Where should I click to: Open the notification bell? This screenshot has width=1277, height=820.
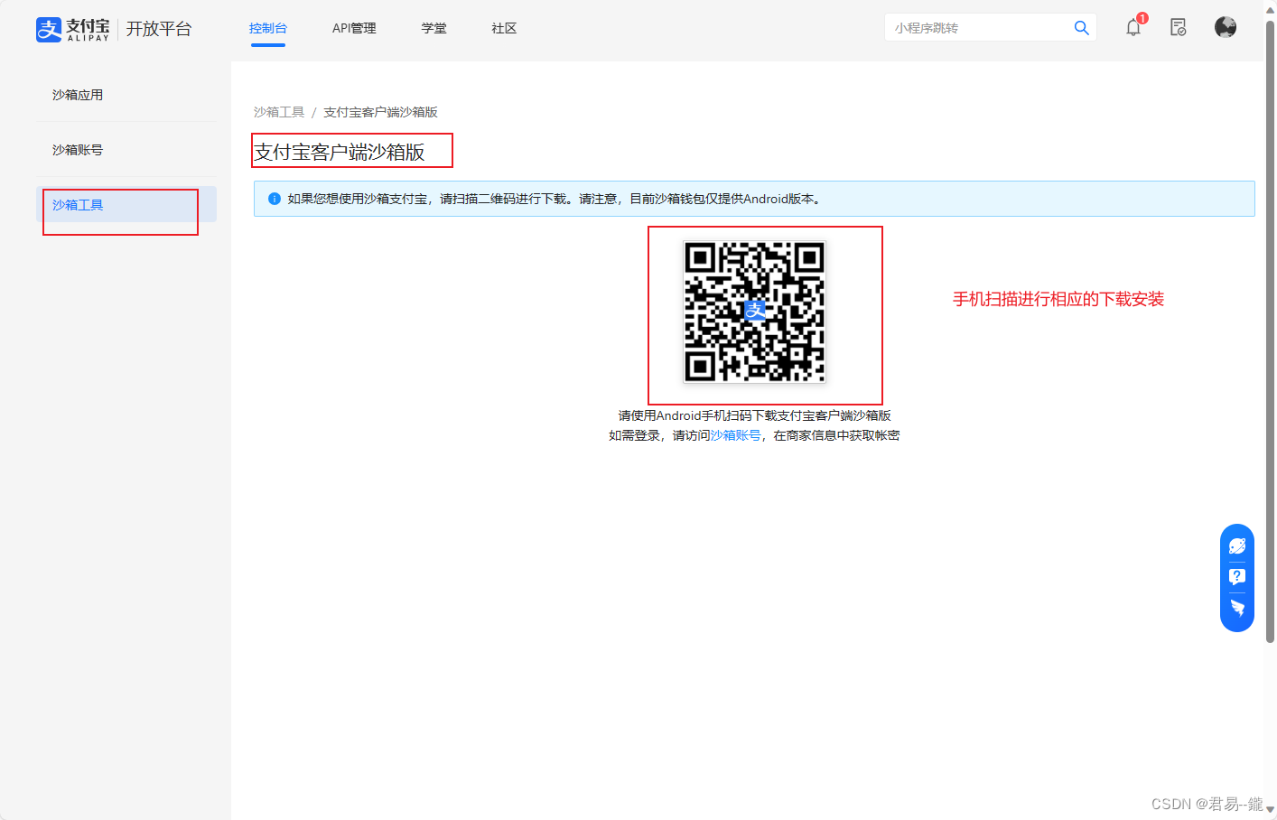pyautogui.click(x=1133, y=28)
